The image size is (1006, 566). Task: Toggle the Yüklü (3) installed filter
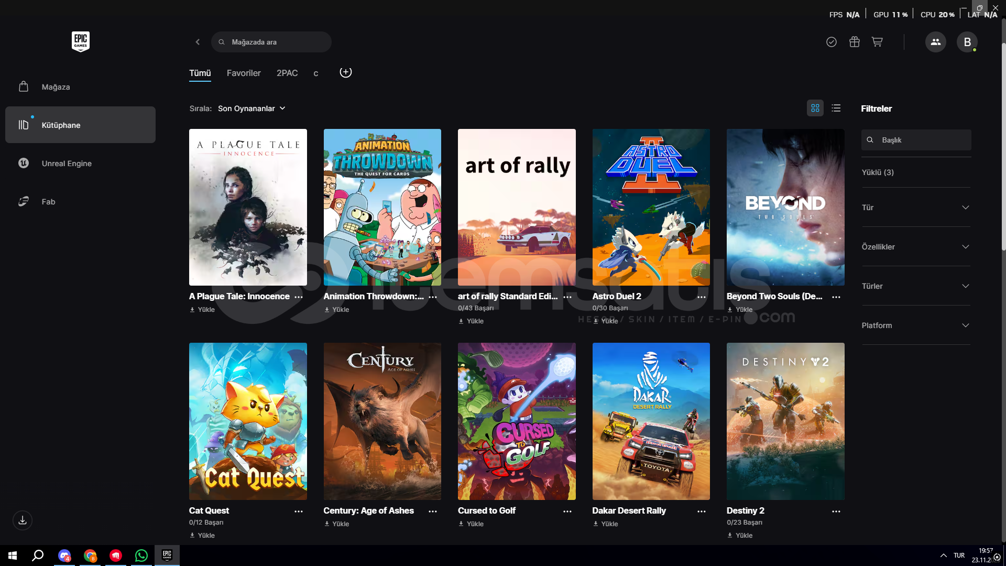(878, 172)
